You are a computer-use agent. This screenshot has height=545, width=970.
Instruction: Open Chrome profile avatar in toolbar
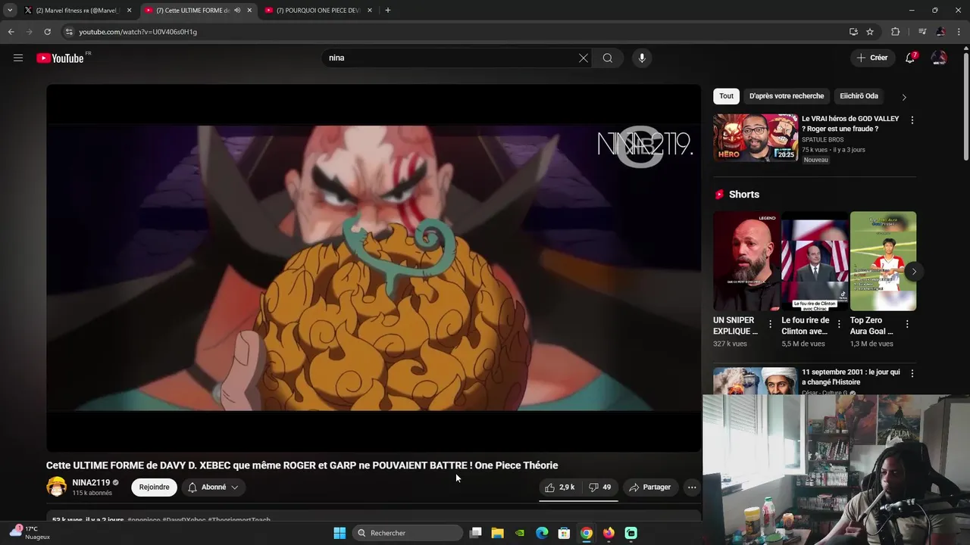940,32
